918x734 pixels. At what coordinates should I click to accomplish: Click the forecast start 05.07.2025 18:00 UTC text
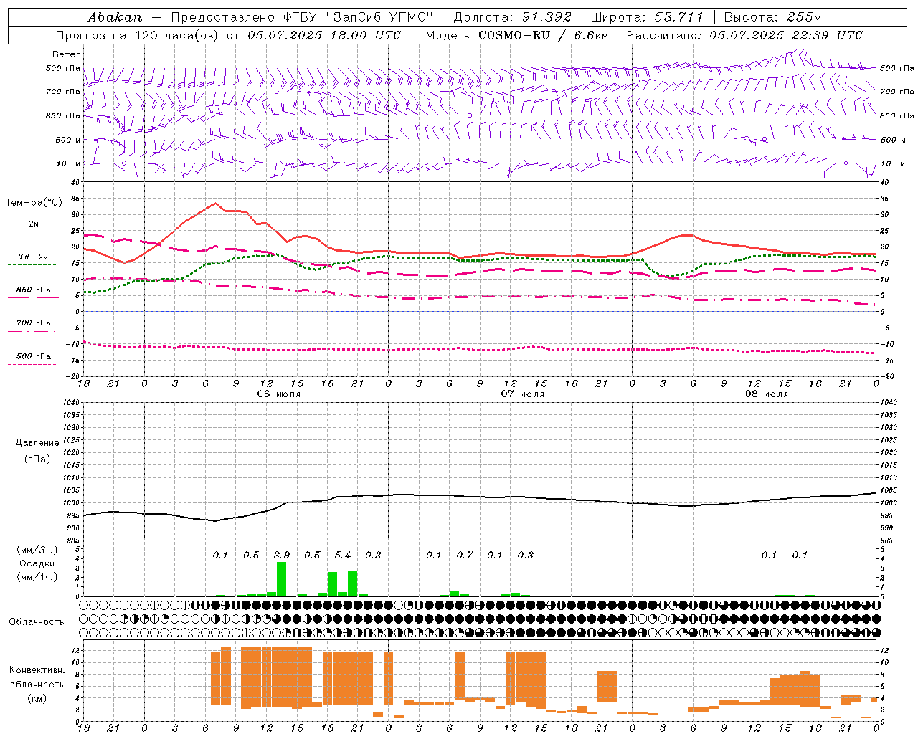pyautogui.click(x=324, y=35)
